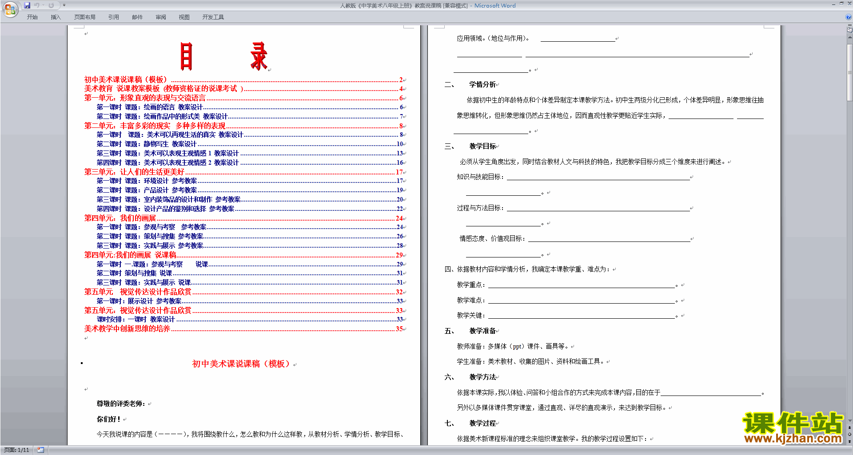Follow TOC link 美术教育 说课教案模板
This screenshot has width=853, height=455.
243,89
